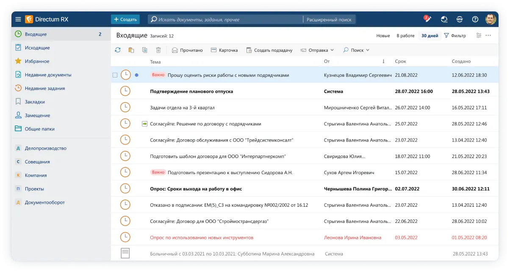Open the NEW features icon

point(459,19)
